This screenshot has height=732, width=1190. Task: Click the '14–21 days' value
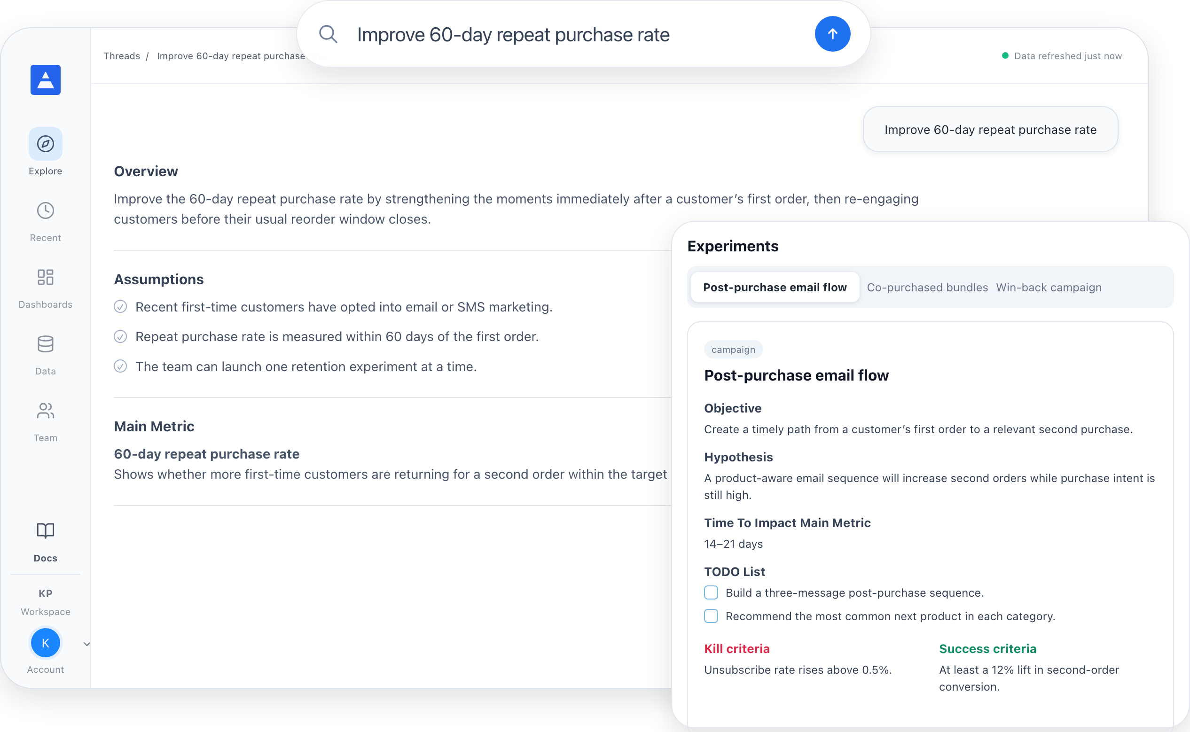(x=733, y=544)
